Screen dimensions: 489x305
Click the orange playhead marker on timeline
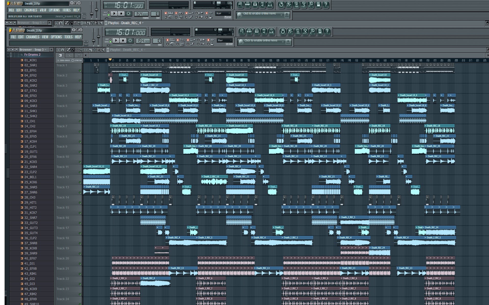pos(110,60)
